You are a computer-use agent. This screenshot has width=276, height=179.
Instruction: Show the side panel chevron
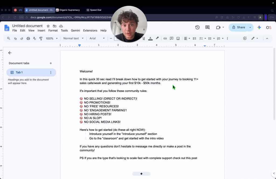[274, 173]
